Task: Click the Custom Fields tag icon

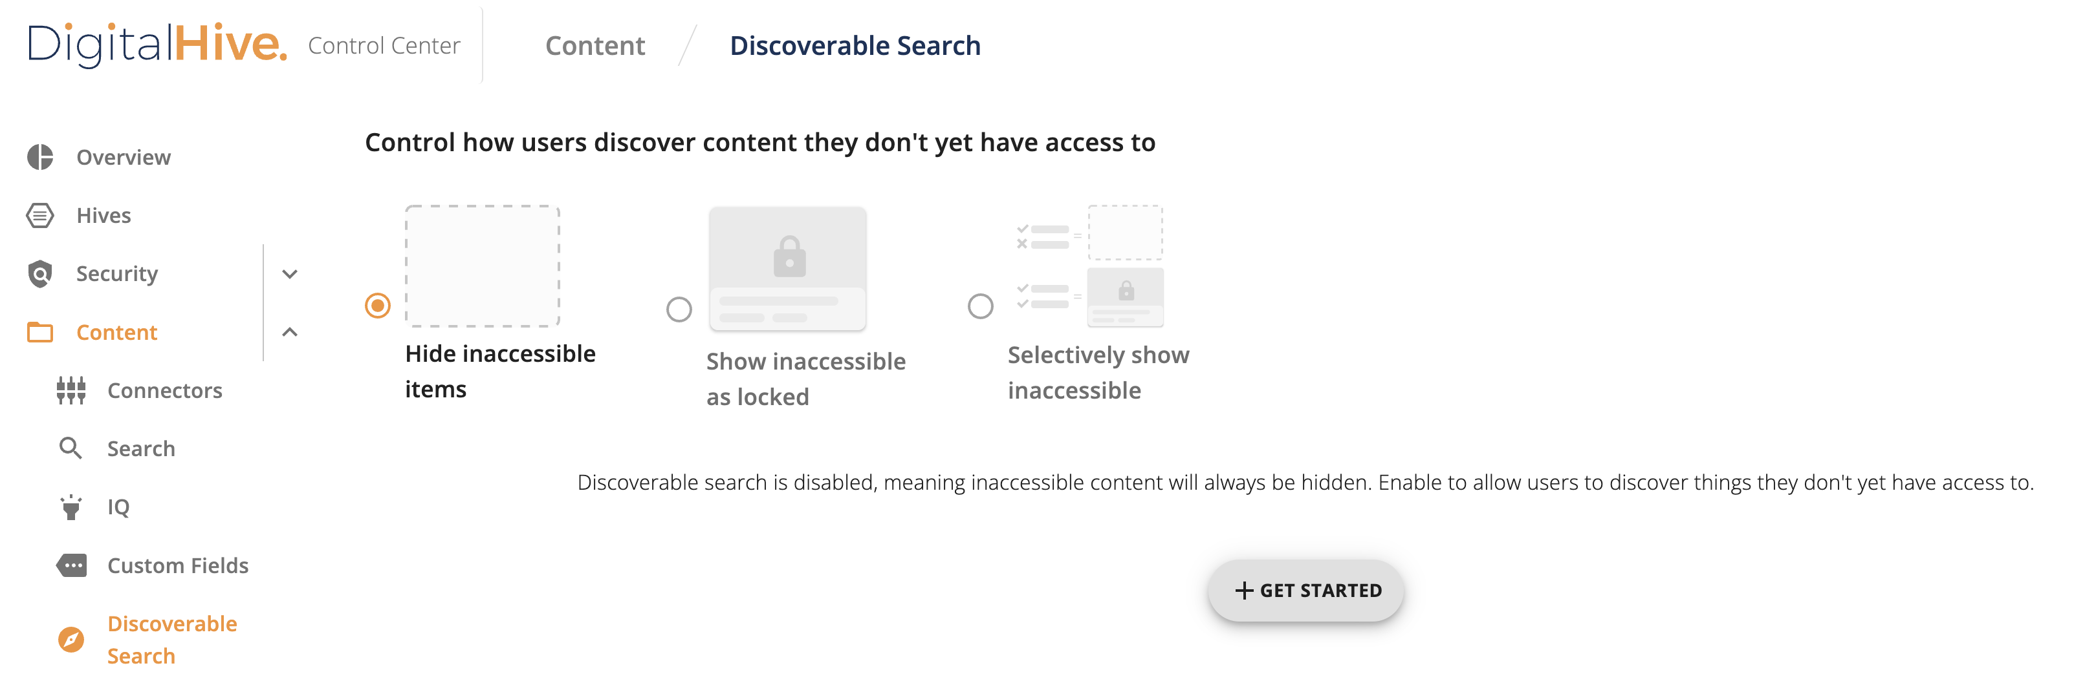Action: [x=72, y=565]
